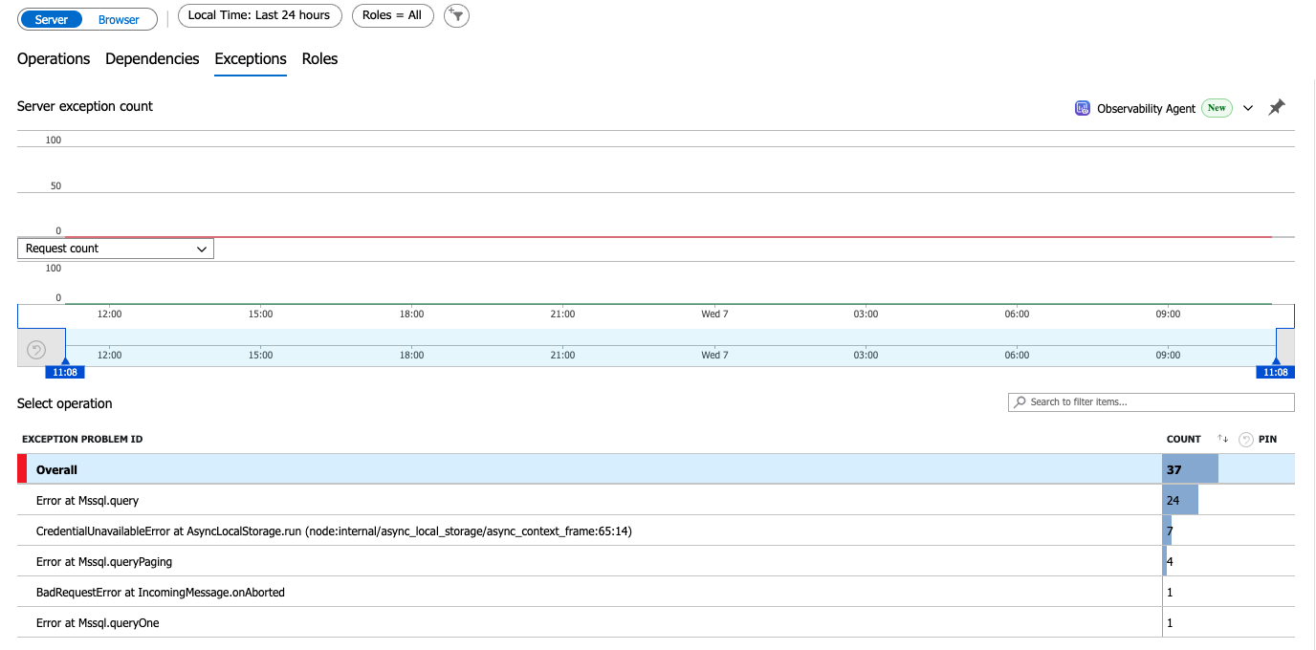Viewport: 1316px width, 650px height.
Task: Click the COUNT column header
Action: (x=1183, y=440)
